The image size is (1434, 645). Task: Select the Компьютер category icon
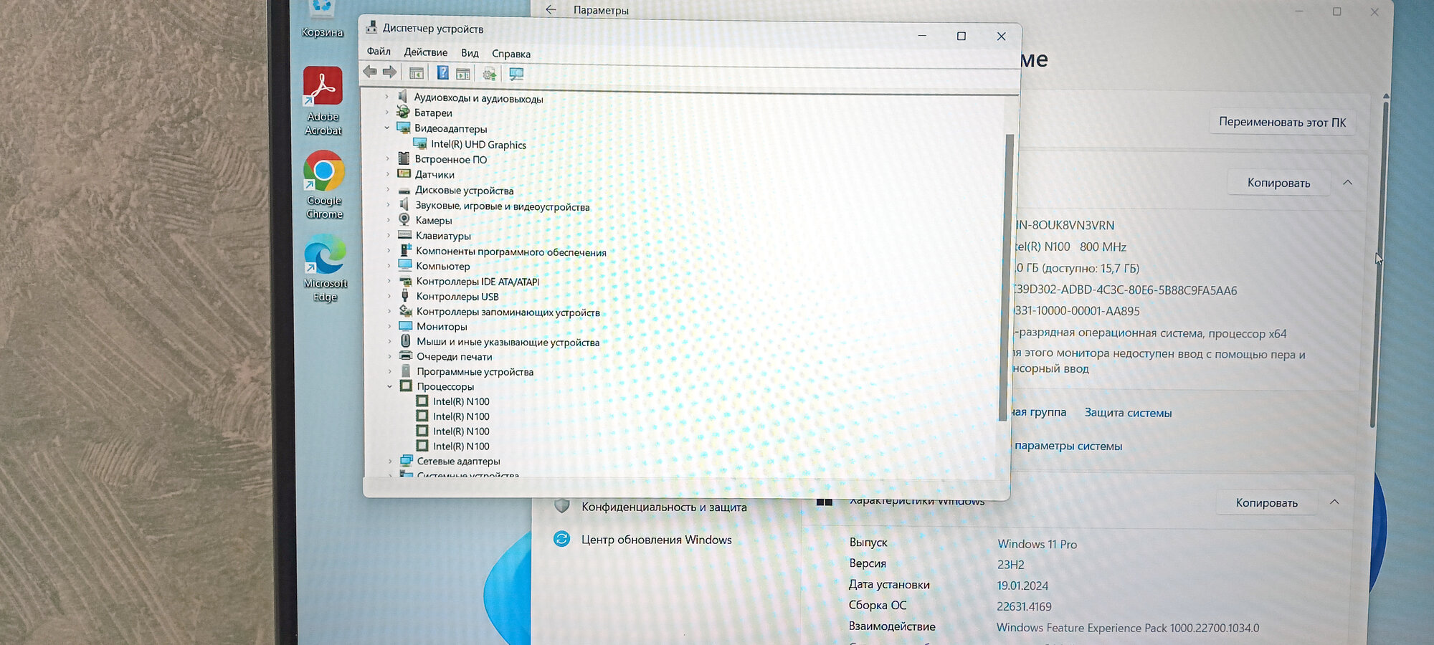pyautogui.click(x=405, y=266)
